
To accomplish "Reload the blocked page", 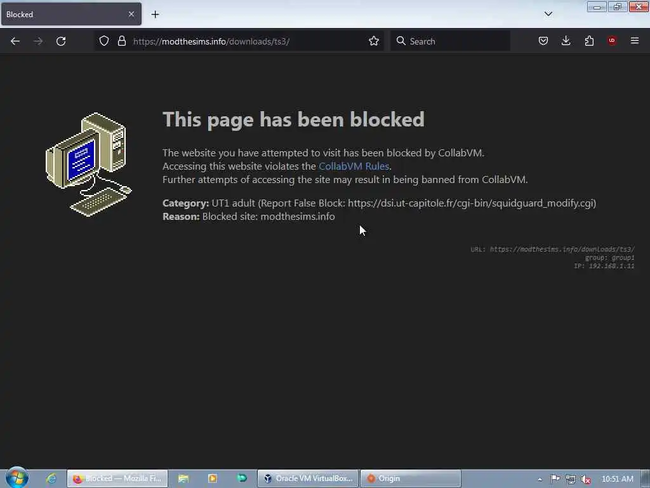I will 61,41.
